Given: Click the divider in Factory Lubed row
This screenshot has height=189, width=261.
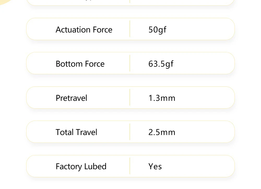Looking at the screenshot, I should tap(130, 166).
